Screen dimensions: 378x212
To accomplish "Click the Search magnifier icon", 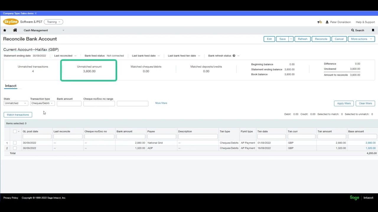I will pyautogui.click(x=353, y=30).
